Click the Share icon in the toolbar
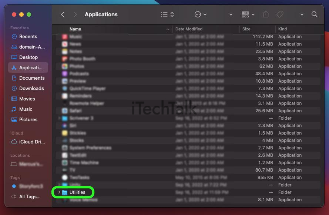 pos(266,14)
